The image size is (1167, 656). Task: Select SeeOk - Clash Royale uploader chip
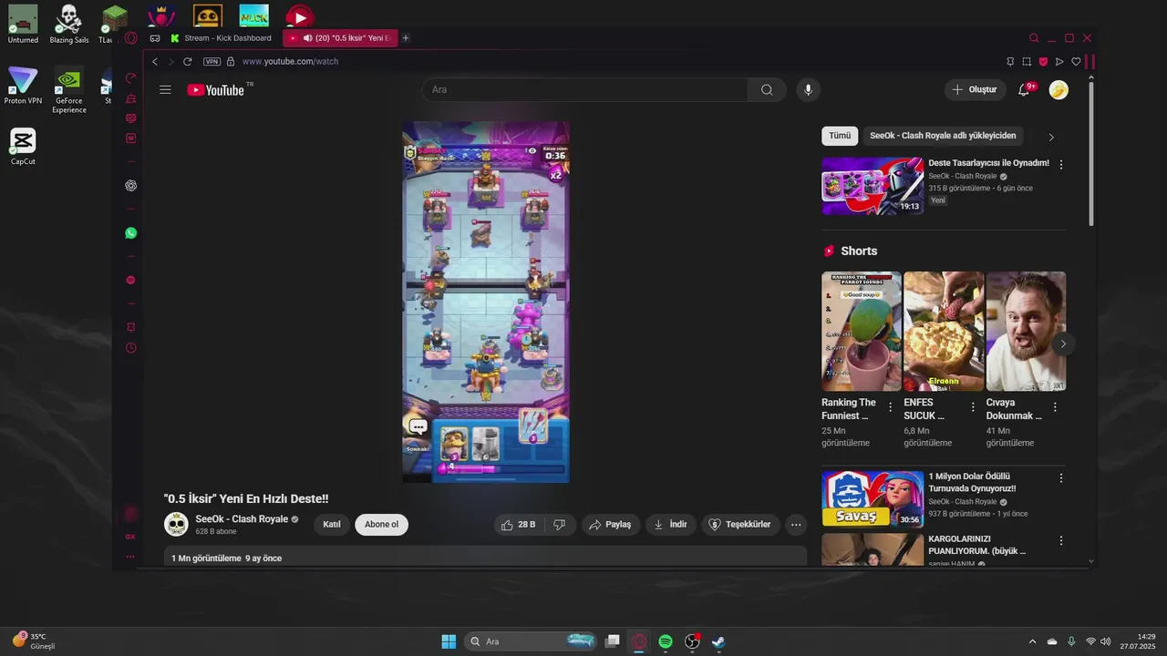[943, 136]
